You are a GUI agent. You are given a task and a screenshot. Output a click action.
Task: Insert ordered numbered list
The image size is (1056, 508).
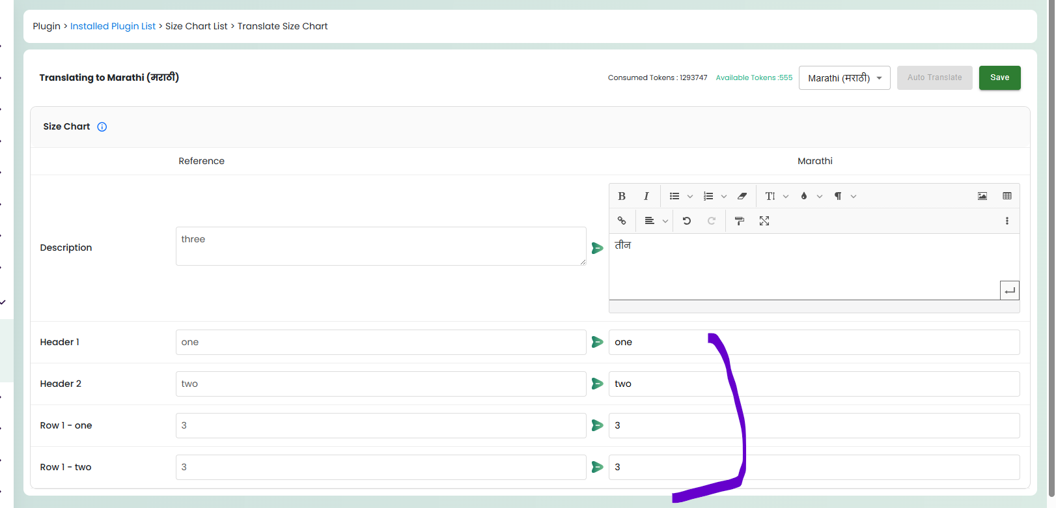(708, 196)
